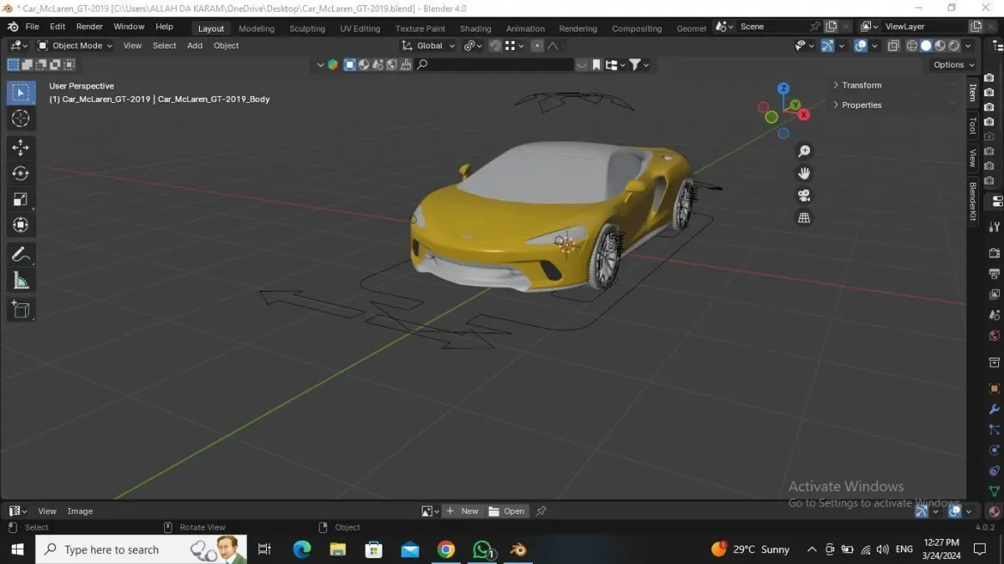Open Global transform orientation dropdown
1004x564 pixels.
click(428, 46)
